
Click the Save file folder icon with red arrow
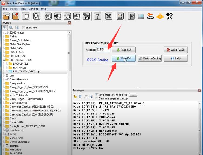[x=16, y=16]
